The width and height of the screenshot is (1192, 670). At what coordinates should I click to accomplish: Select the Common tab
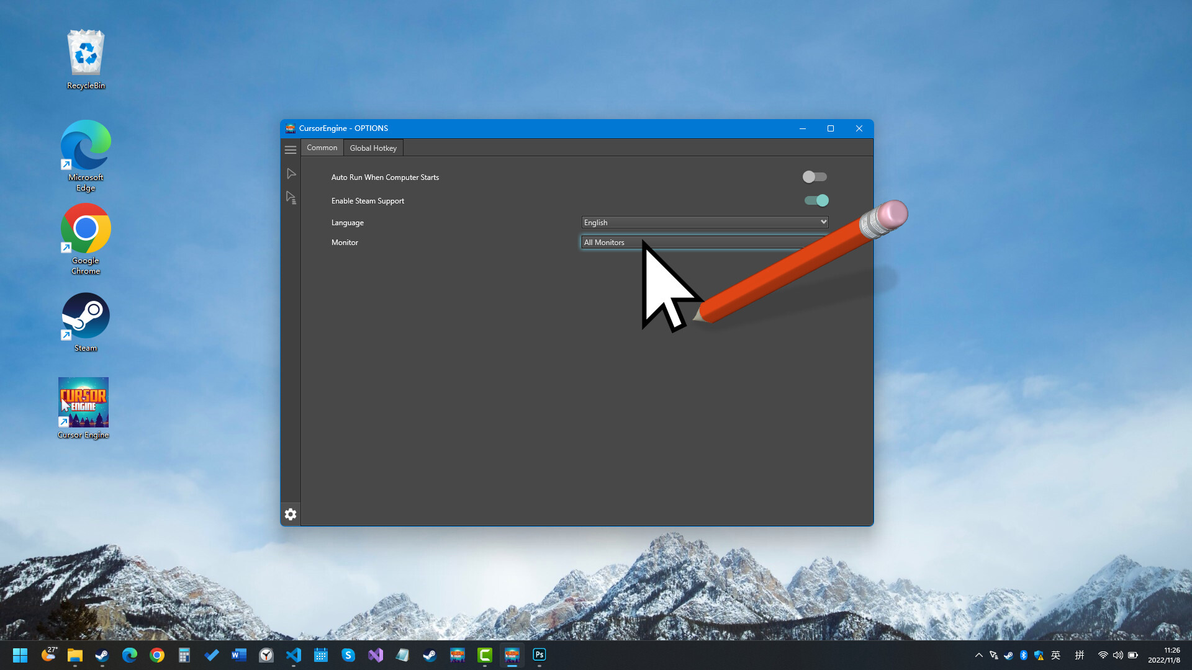(x=322, y=148)
